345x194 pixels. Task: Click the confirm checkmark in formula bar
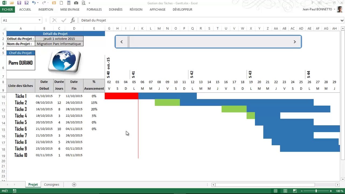click(x=64, y=20)
